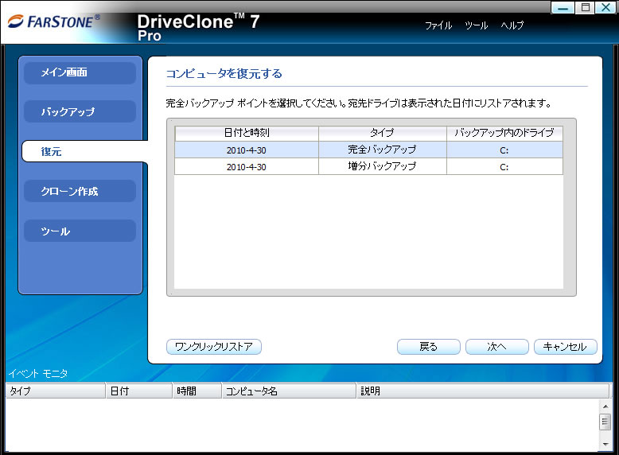The width and height of the screenshot is (619, 455).
Task: Open the ファイル menu
Action: [x=438, y=25]
